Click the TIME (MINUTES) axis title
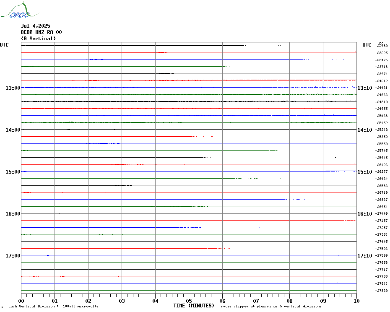Screen dimensions: 390x312 tap(194, 306)
